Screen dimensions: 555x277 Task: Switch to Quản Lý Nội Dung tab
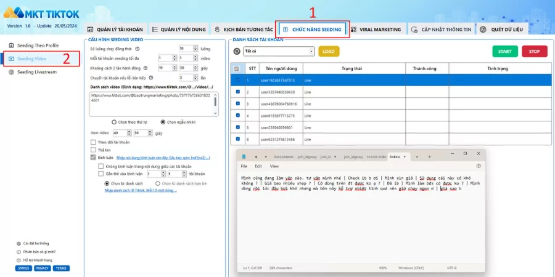(x=179, y=30)
